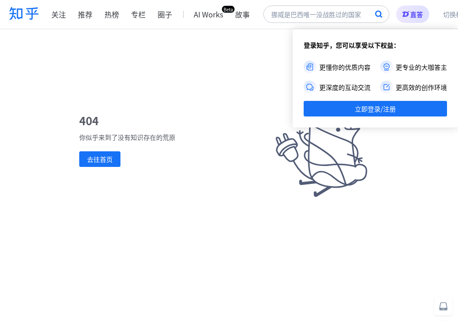This screenshot has width=458, height=321.
Task: Click the search magnifier icon
Action: pyautogui.click(x=379, y=14)
